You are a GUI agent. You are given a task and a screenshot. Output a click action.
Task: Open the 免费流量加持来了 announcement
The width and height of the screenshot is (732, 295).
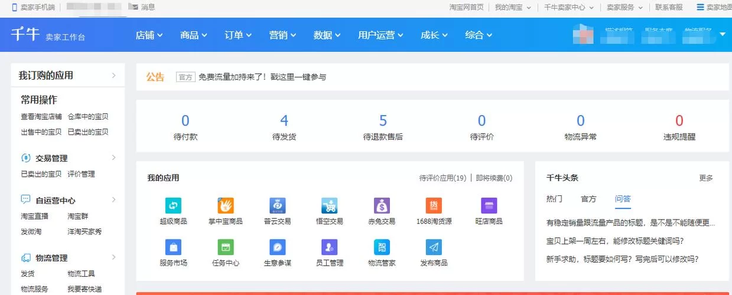pyautogui.click(x=262, y=77)
